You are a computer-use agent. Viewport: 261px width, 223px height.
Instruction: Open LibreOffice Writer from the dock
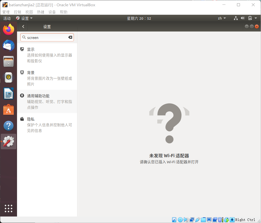click(9, 93)
